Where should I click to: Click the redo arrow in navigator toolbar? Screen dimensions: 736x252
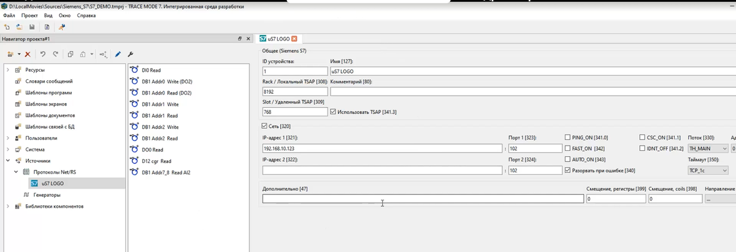(x=56, y=54)
